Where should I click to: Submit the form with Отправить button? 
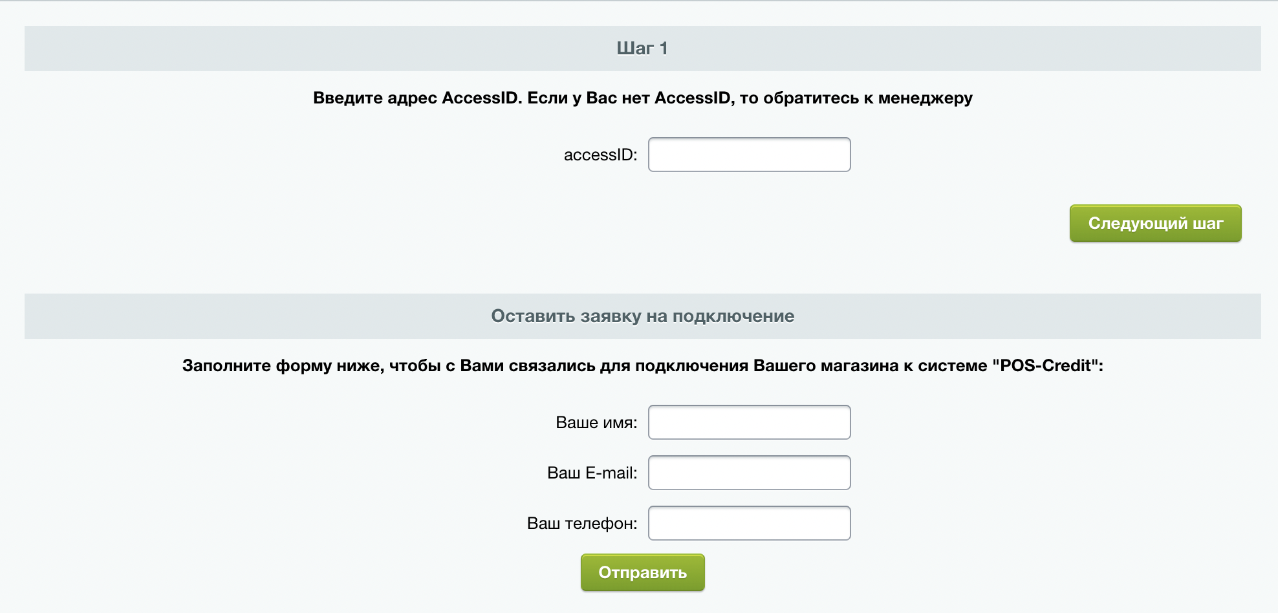642,572
